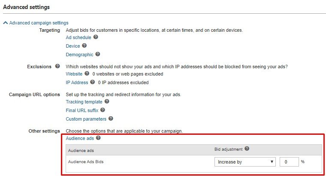
Task: Open the Increase by bid adjustment dropdown
Action: [245, 162]
